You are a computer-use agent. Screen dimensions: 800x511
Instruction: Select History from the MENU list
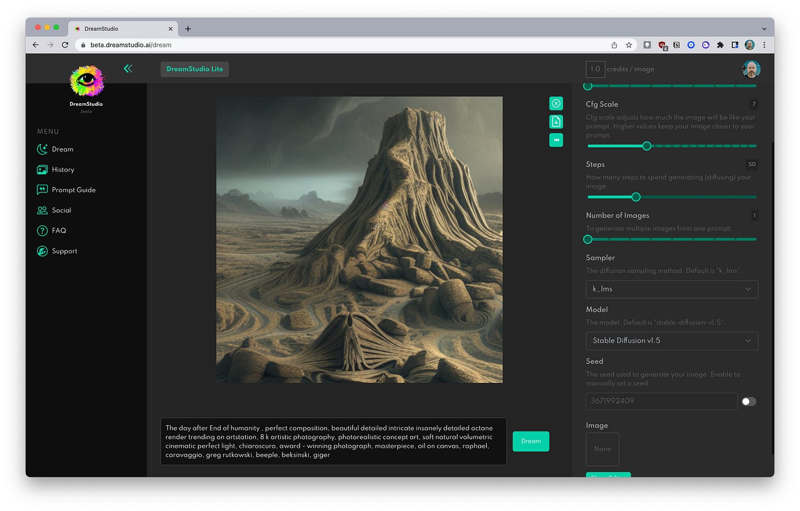point(62,169)
